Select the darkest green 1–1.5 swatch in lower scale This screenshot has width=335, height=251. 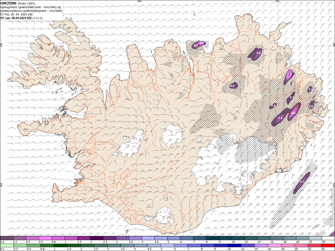60,246
